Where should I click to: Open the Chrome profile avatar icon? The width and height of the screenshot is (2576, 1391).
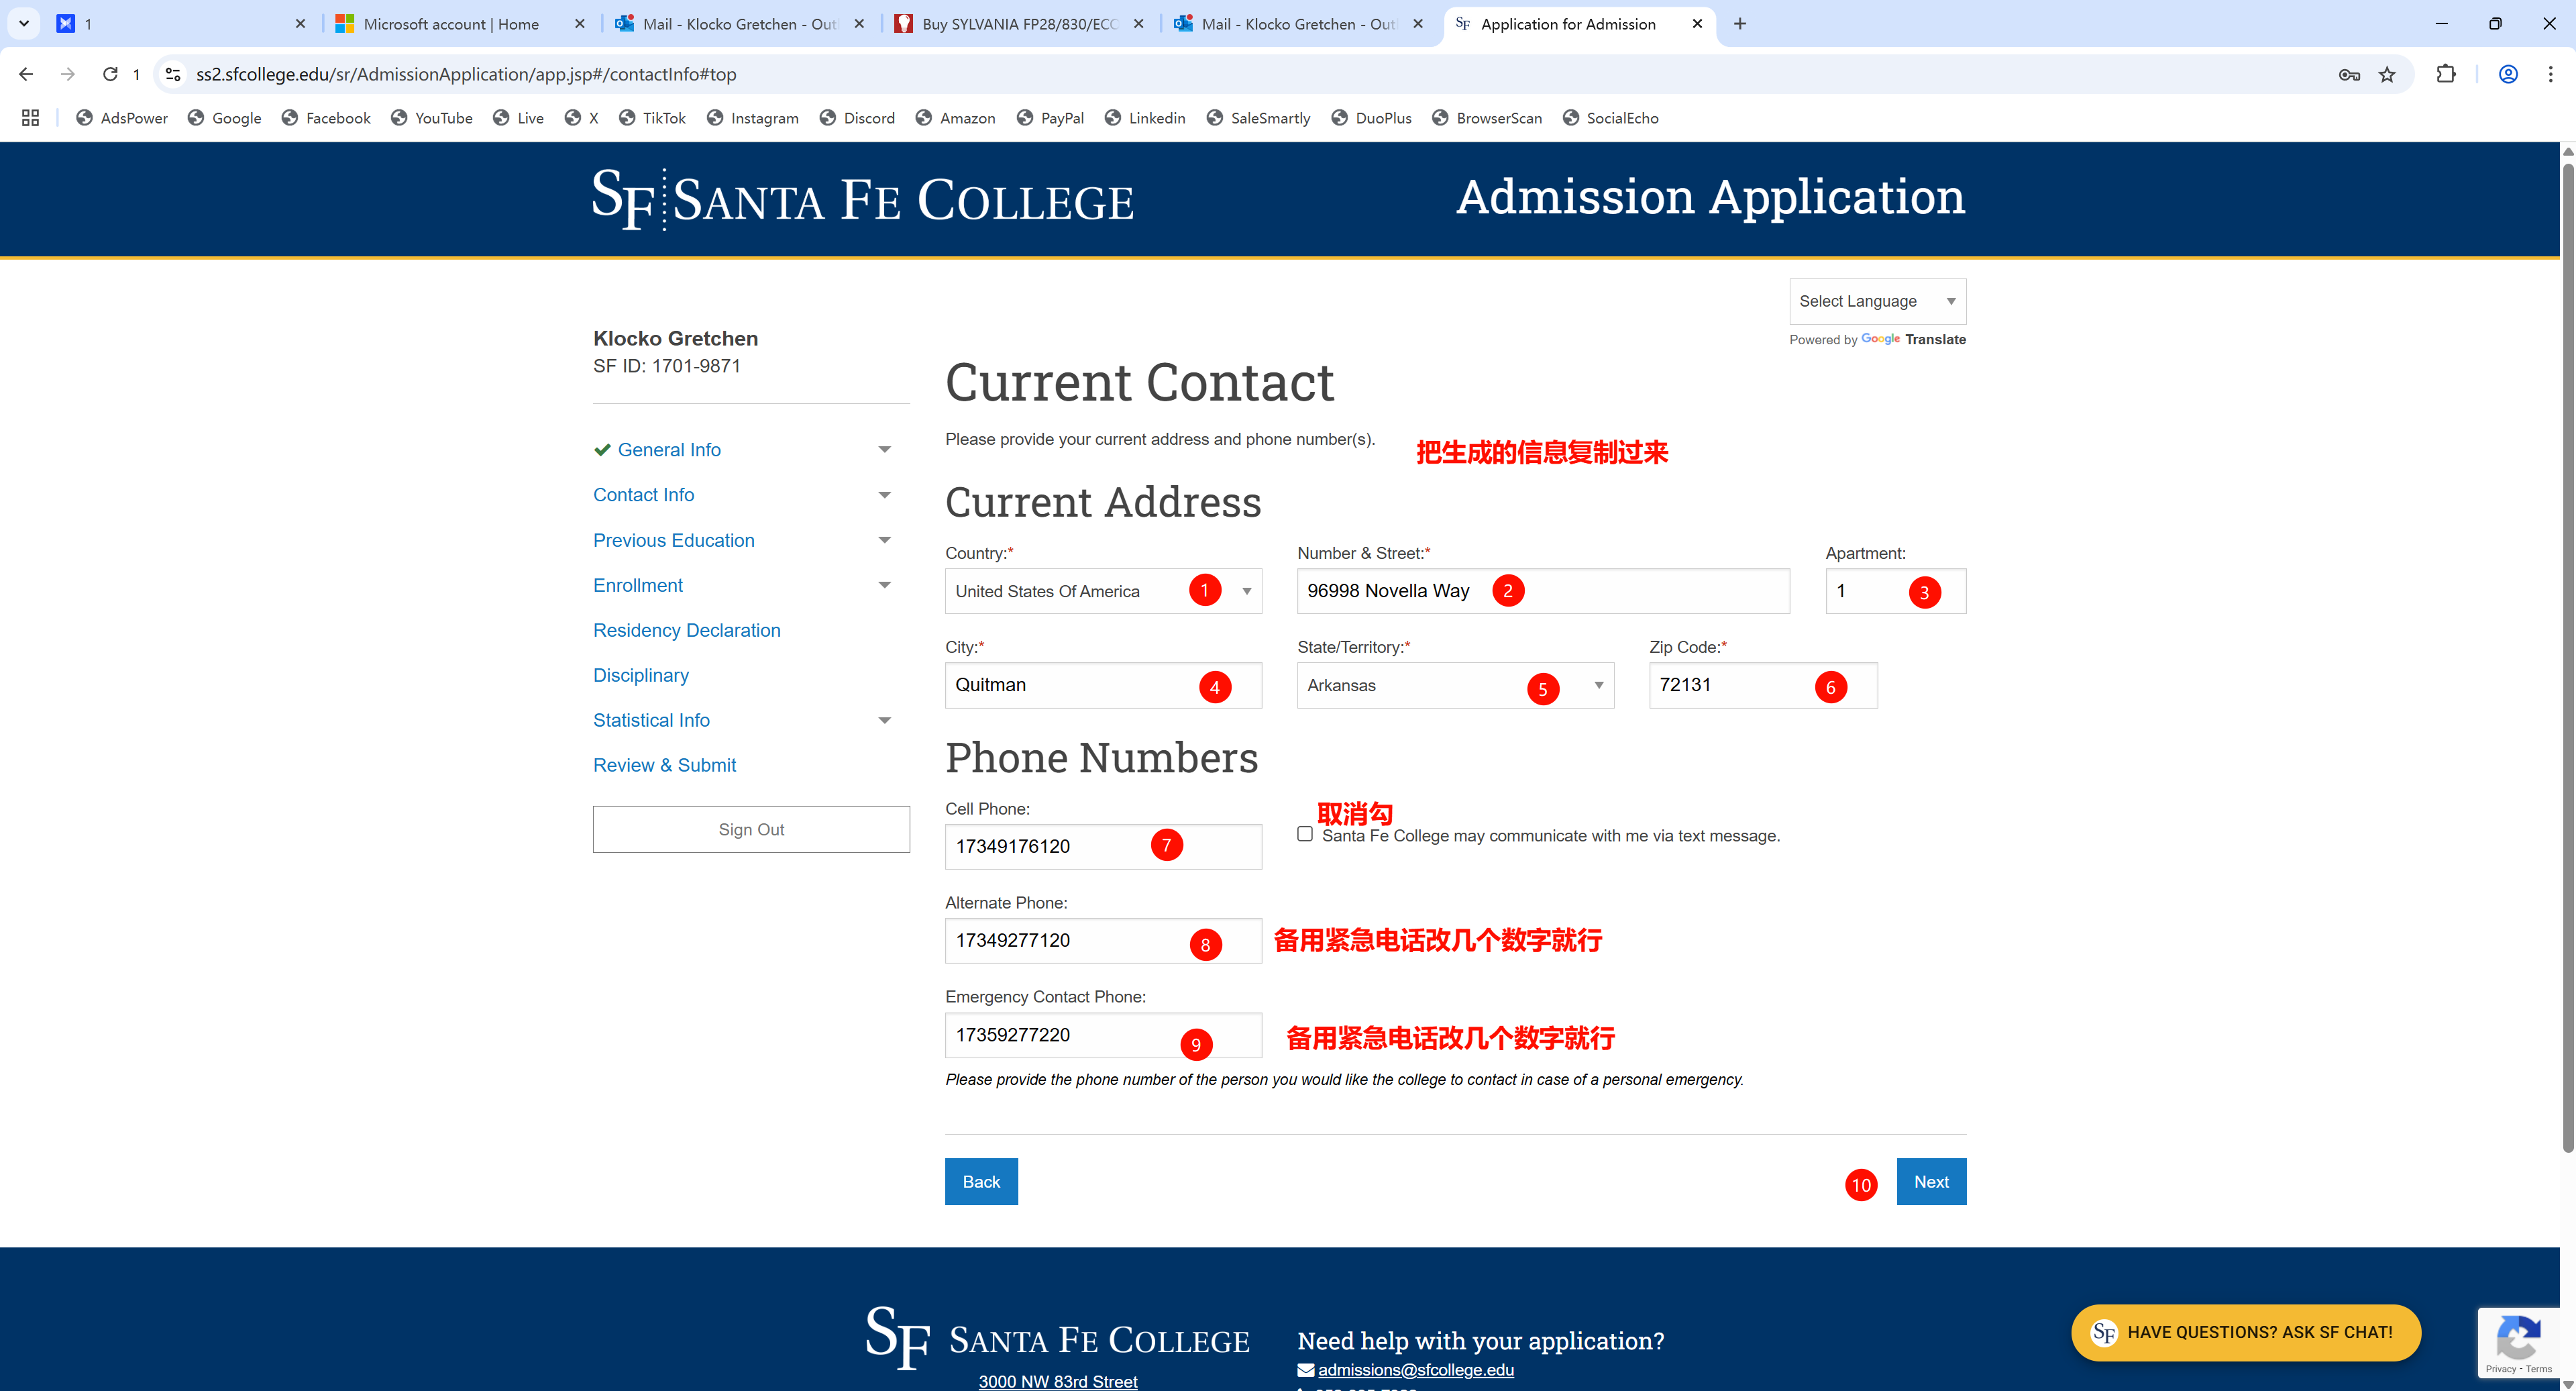click(x=2508, y=74)
